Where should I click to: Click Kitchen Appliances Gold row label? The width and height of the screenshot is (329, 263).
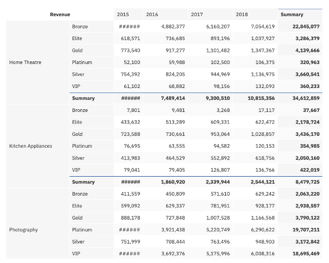click(91, 134)
